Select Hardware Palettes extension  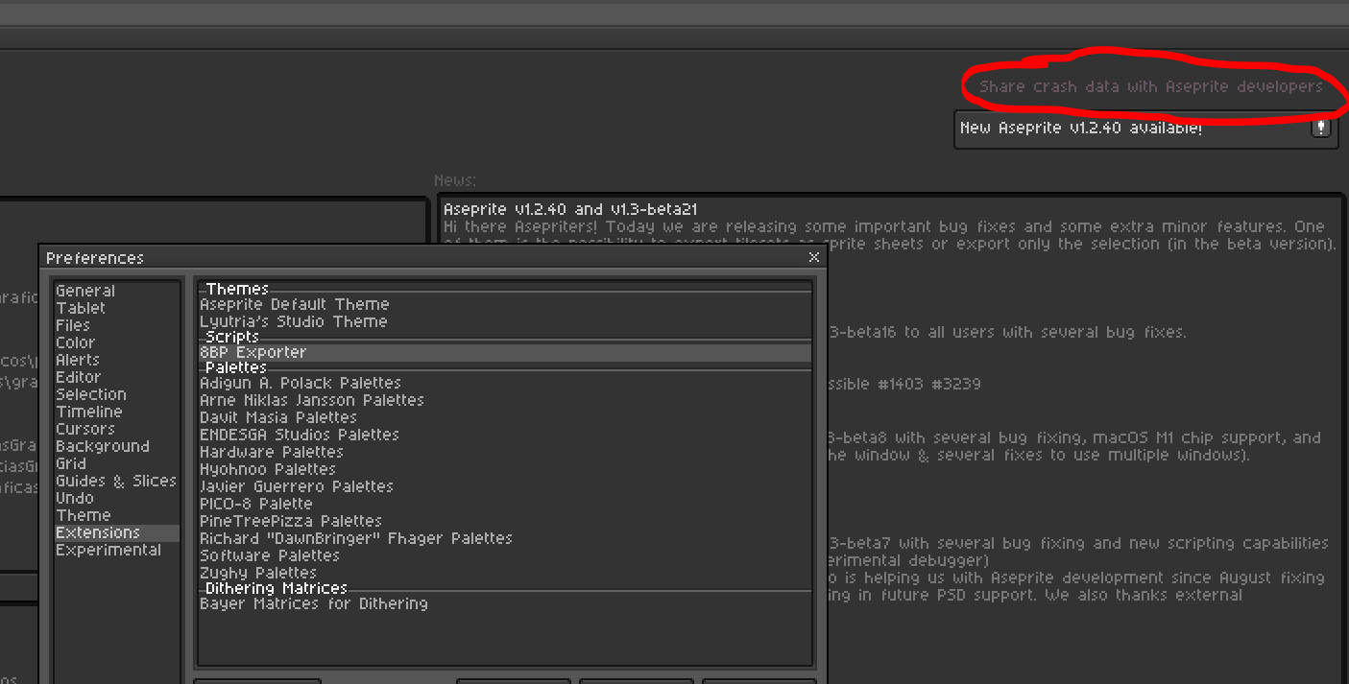coord(505,452)
